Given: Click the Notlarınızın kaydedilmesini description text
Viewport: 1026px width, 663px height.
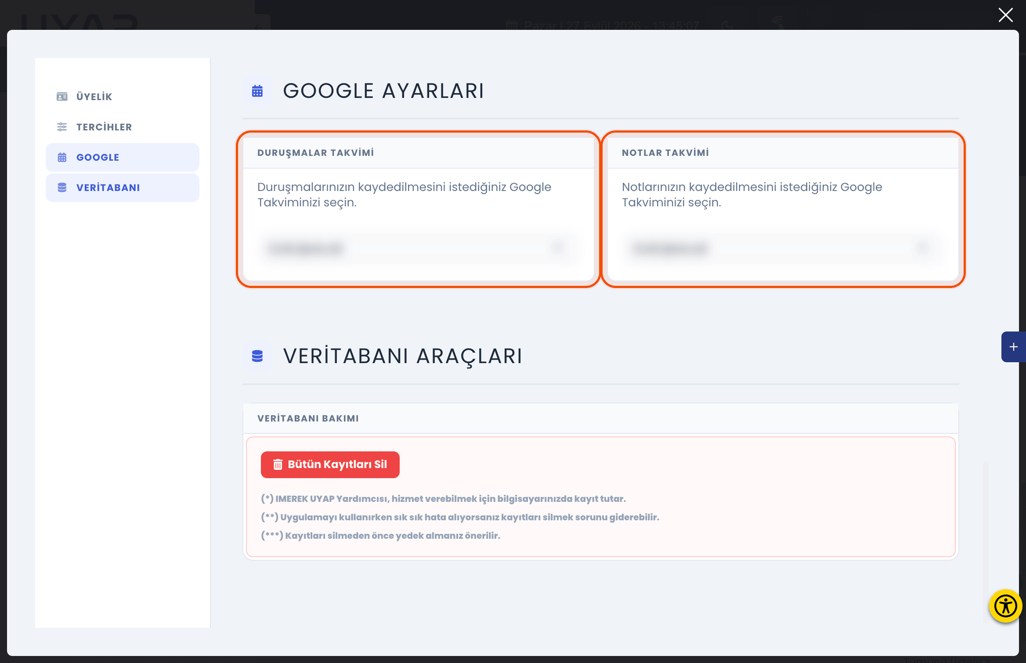Looking at the screenshot, I should click(751, 195).
